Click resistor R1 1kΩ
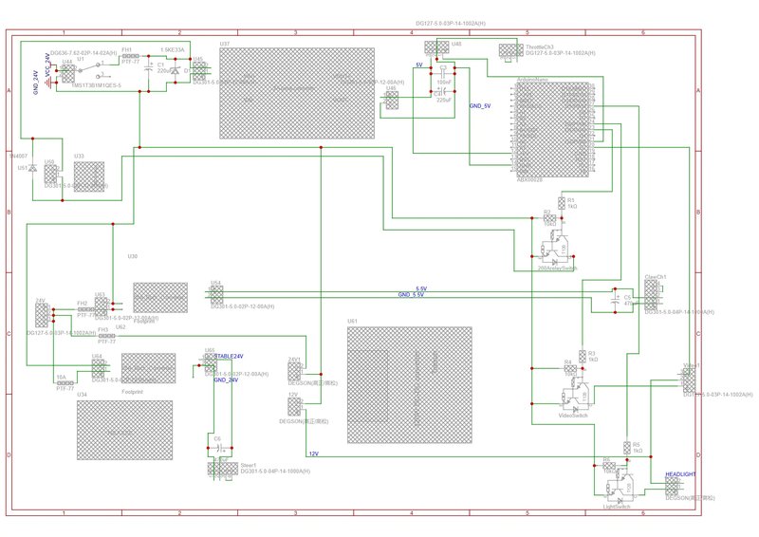 pyautogui.click(x=562, y=203)
